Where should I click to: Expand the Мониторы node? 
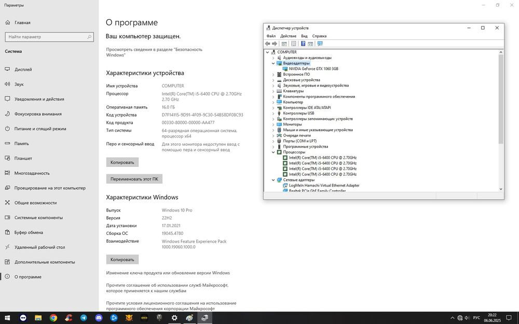(x=274, y=124)
